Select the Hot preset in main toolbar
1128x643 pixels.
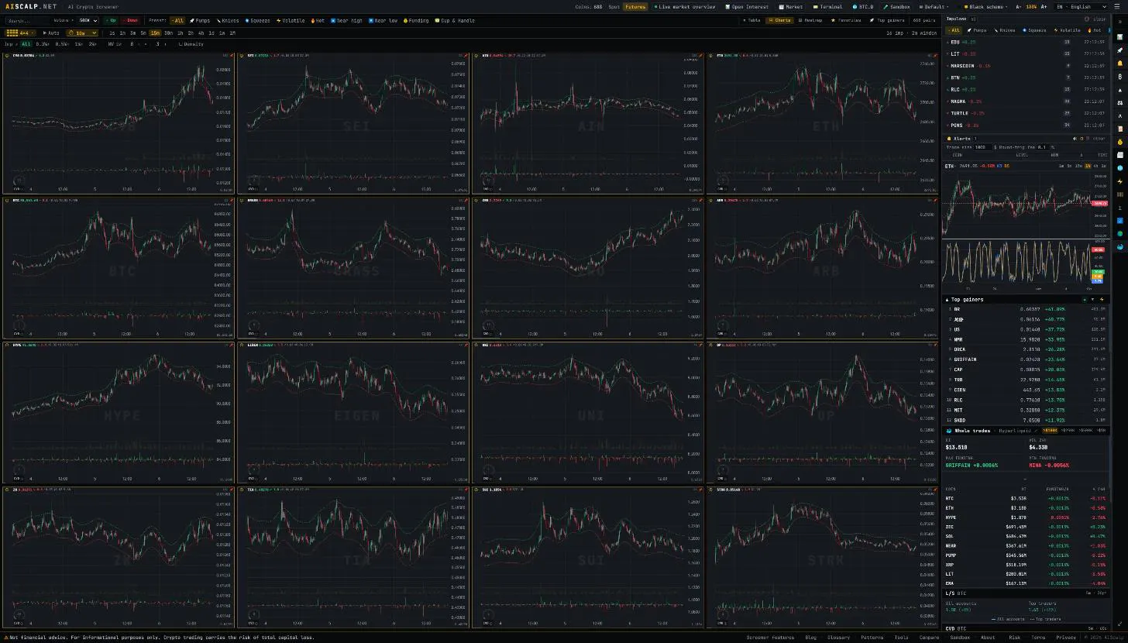click(318, 20)
